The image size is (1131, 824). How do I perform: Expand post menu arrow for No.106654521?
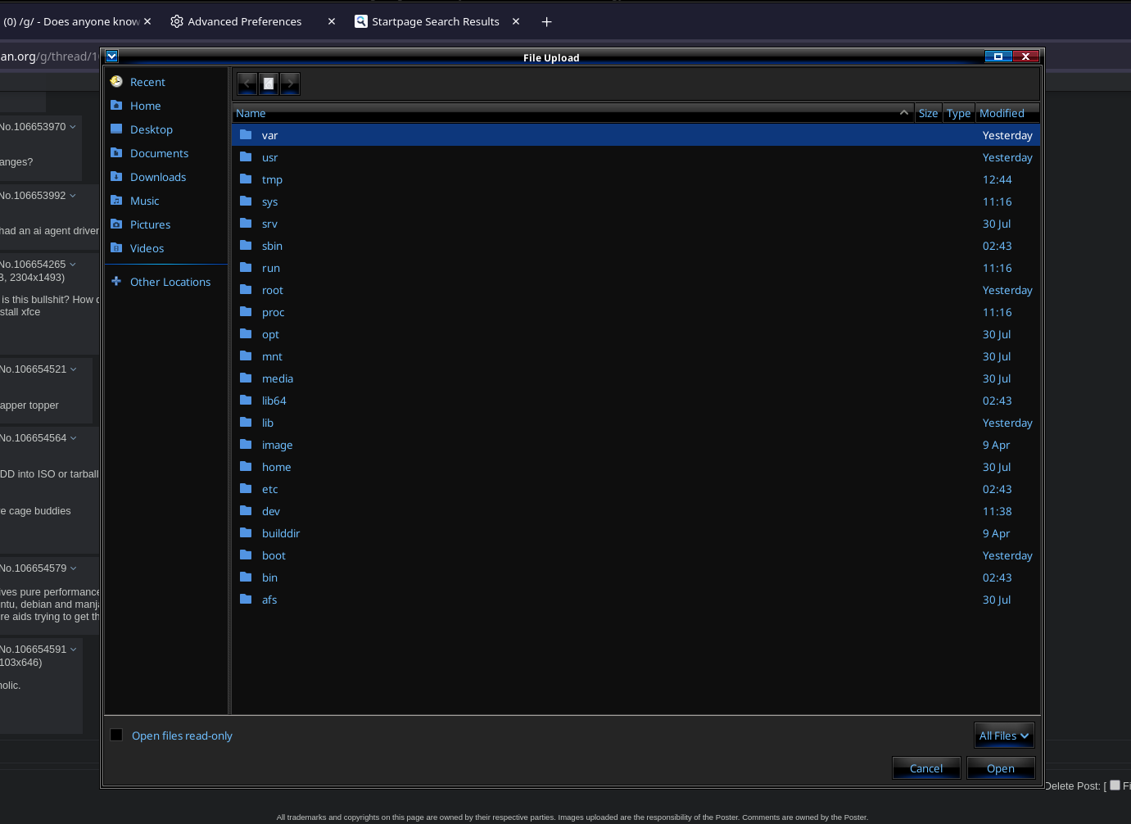click(x=74, y=369)
